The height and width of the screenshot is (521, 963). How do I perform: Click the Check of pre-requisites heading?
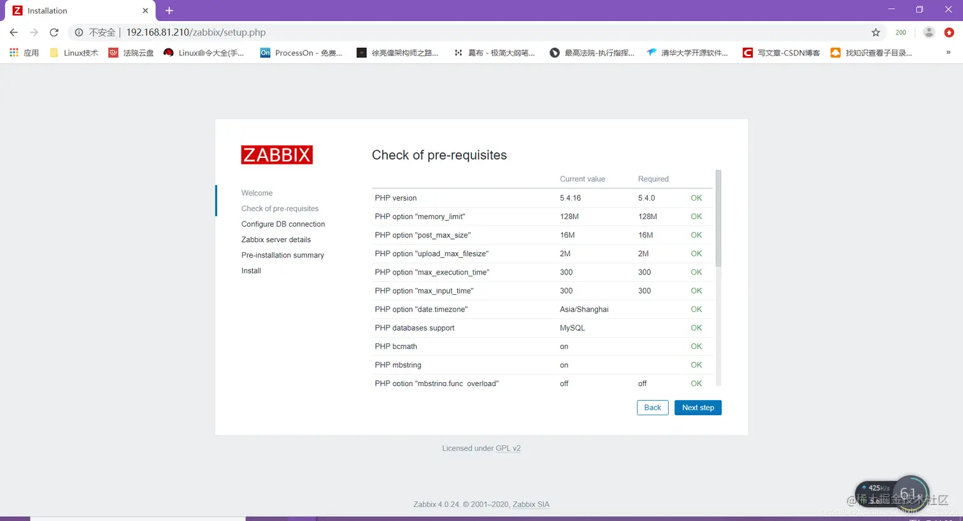[439, 155]
